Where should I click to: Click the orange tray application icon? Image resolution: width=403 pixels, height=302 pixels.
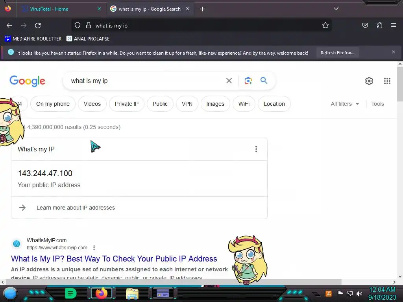point(329,293)
